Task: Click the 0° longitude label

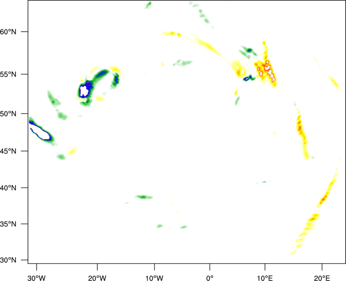Action: [x=210, y=278]
